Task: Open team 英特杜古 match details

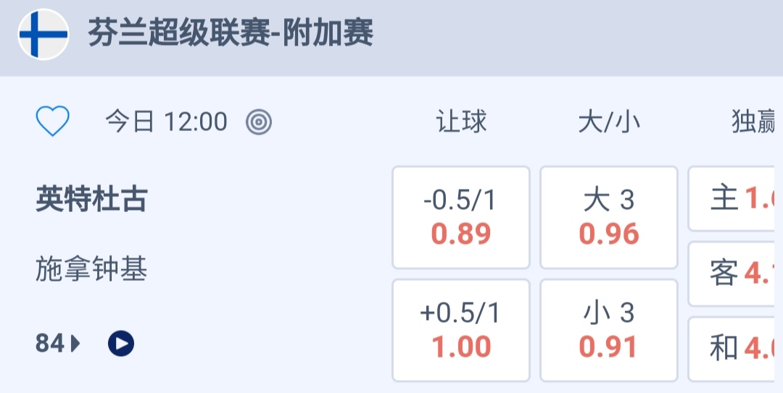Action: (91, 200)
